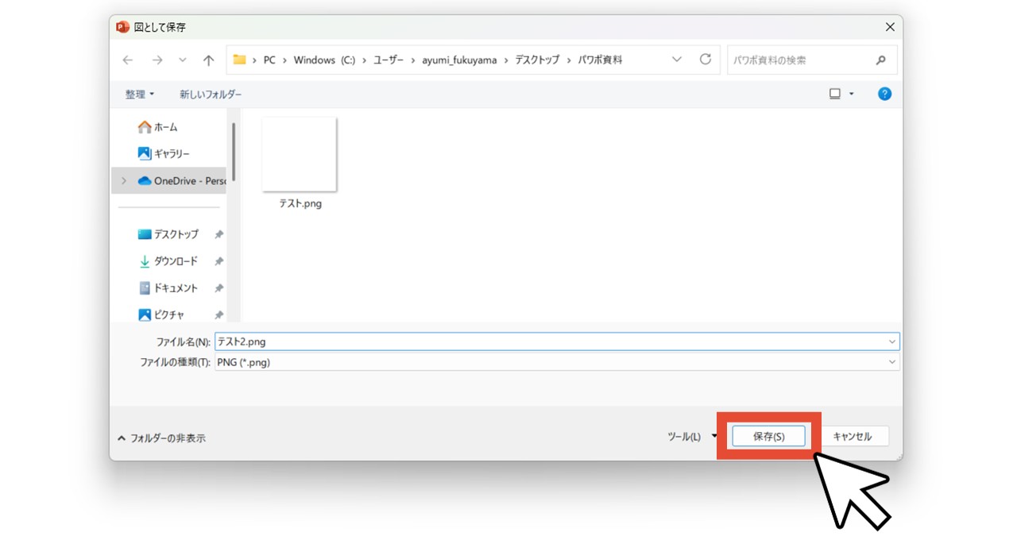
Task: Select デスクトップ in the address path
Action: (537, 60)
